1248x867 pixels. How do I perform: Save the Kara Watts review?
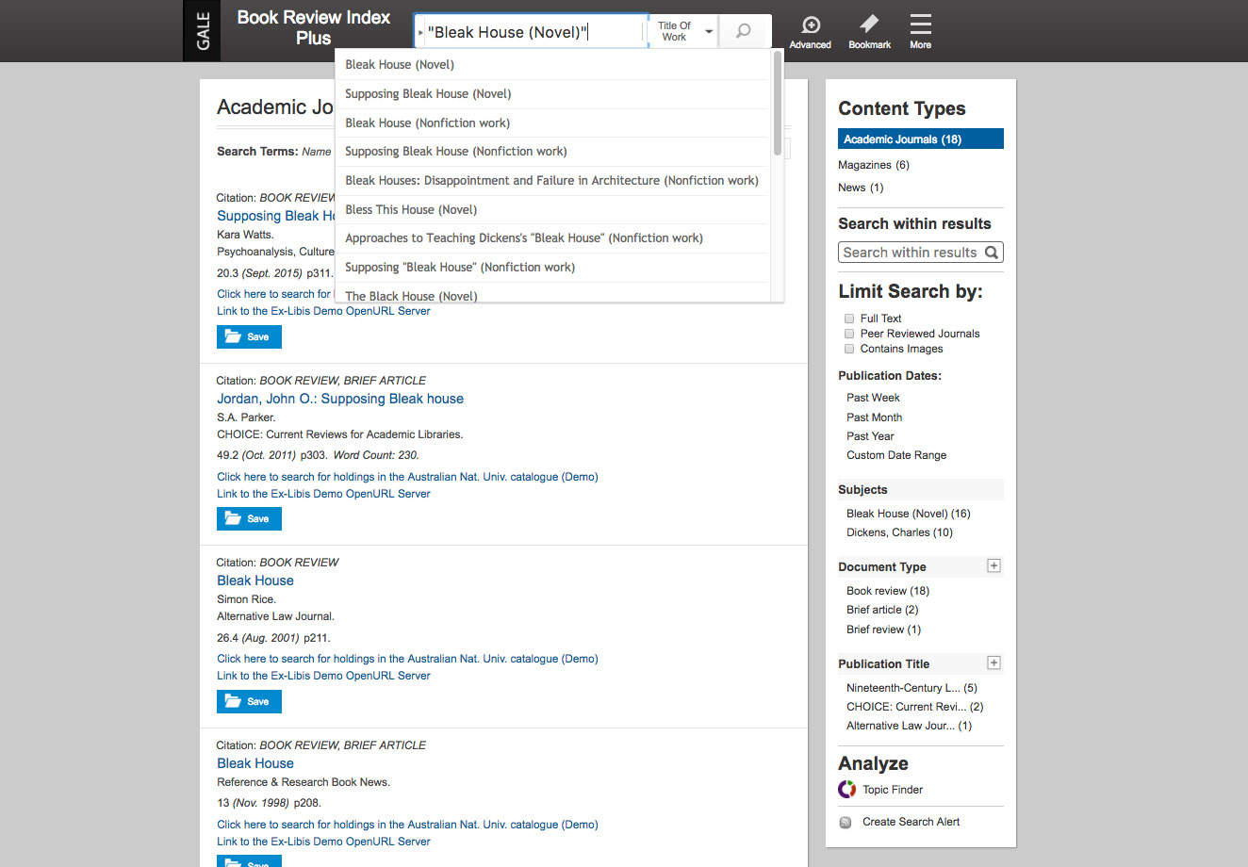249,337
